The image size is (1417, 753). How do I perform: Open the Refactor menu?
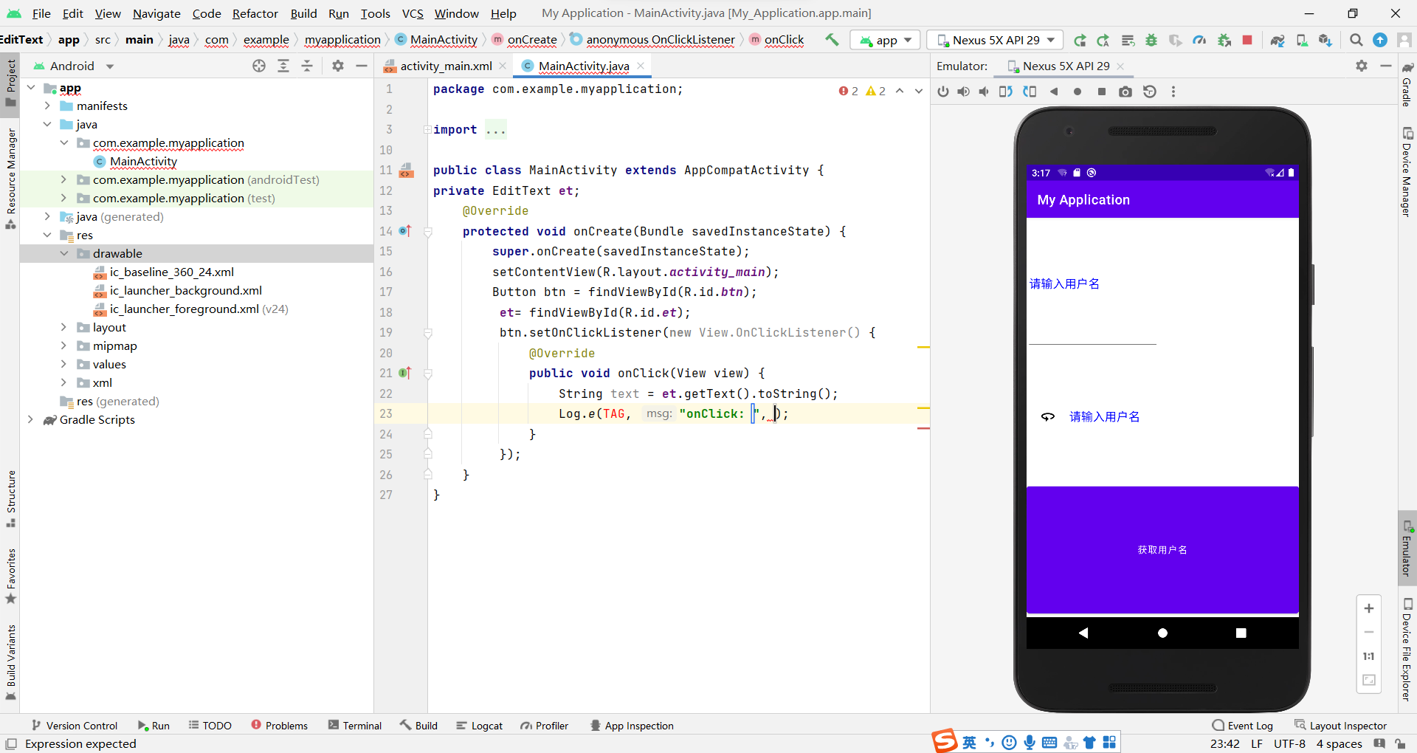pyautogui.click(x=255, y=13)
